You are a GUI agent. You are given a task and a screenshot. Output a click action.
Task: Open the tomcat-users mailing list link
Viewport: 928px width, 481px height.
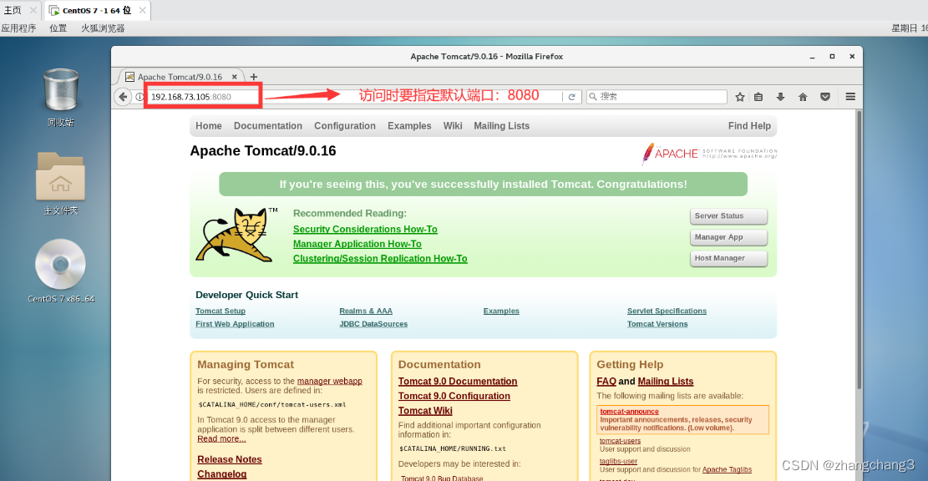(x=620, y=441)
